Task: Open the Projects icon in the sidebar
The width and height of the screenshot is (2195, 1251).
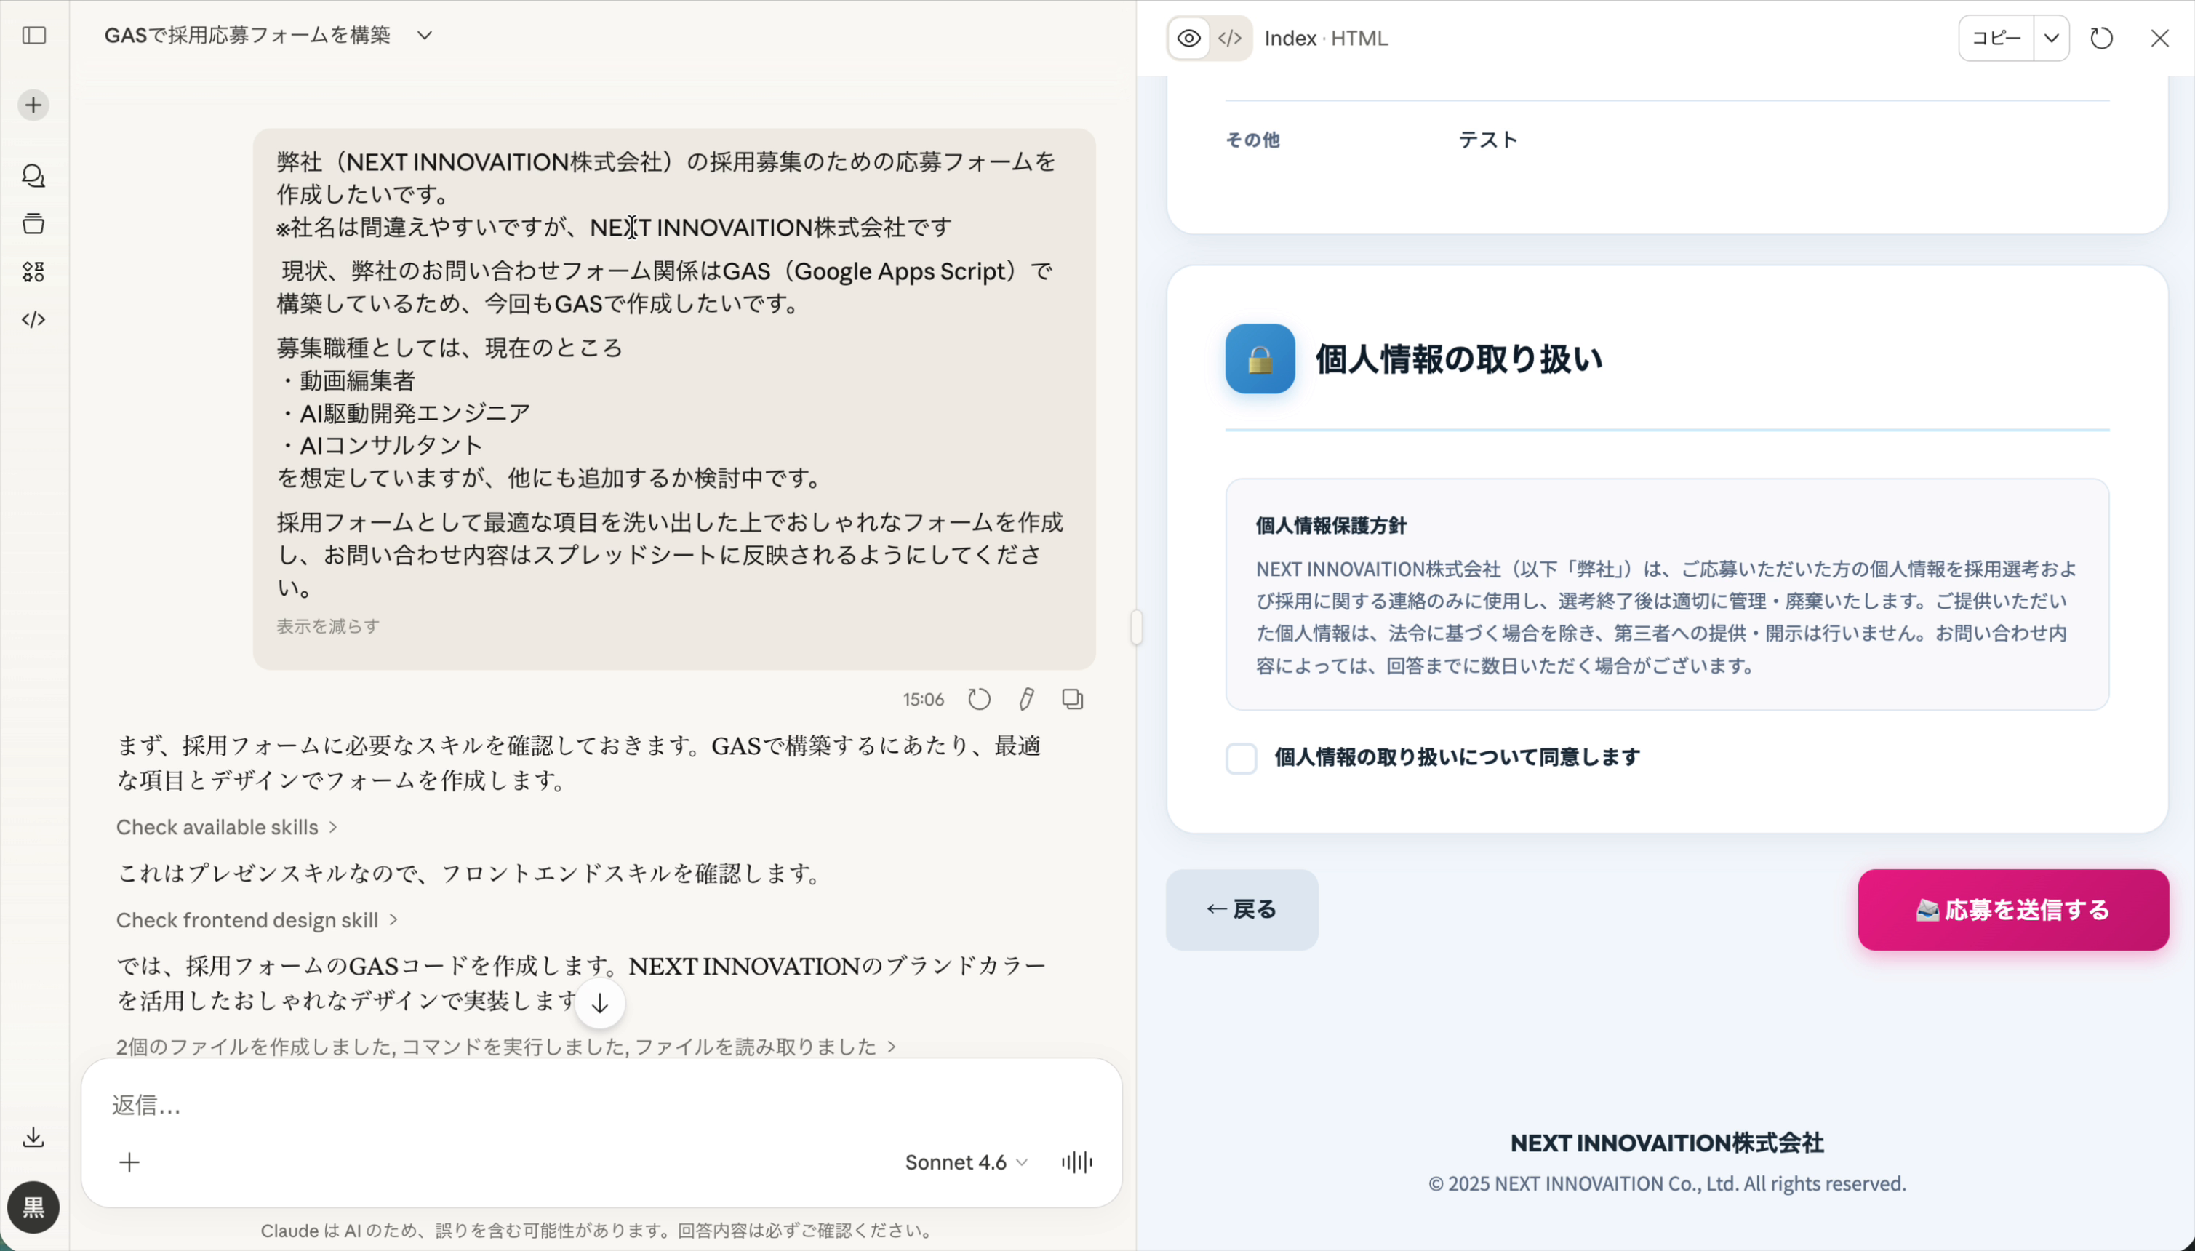Action: click(33, 223)
